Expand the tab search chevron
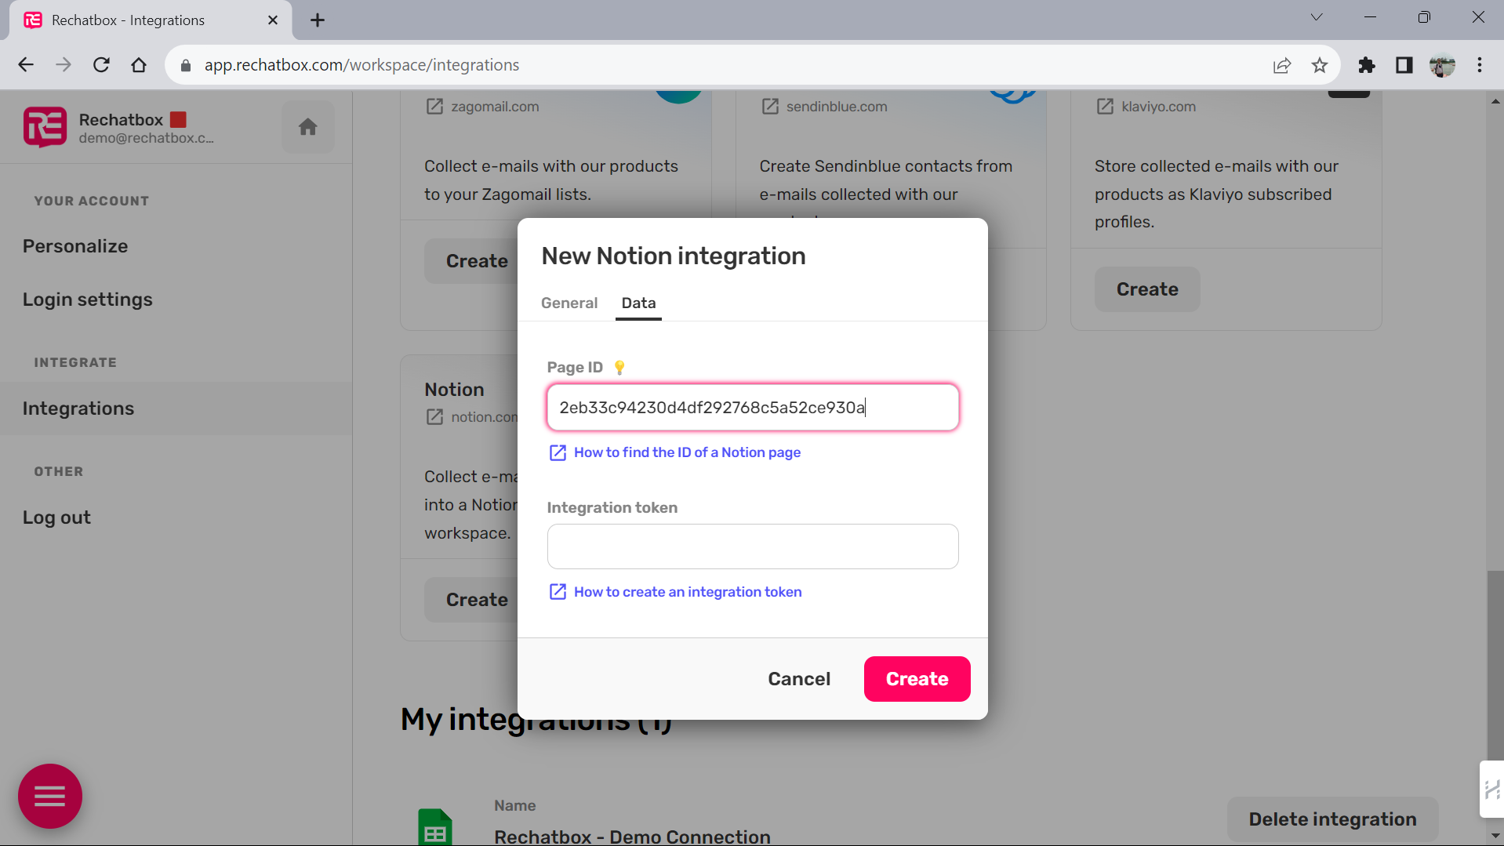This screenshot has height=846, width=1504. click(x=1317, y=17)
